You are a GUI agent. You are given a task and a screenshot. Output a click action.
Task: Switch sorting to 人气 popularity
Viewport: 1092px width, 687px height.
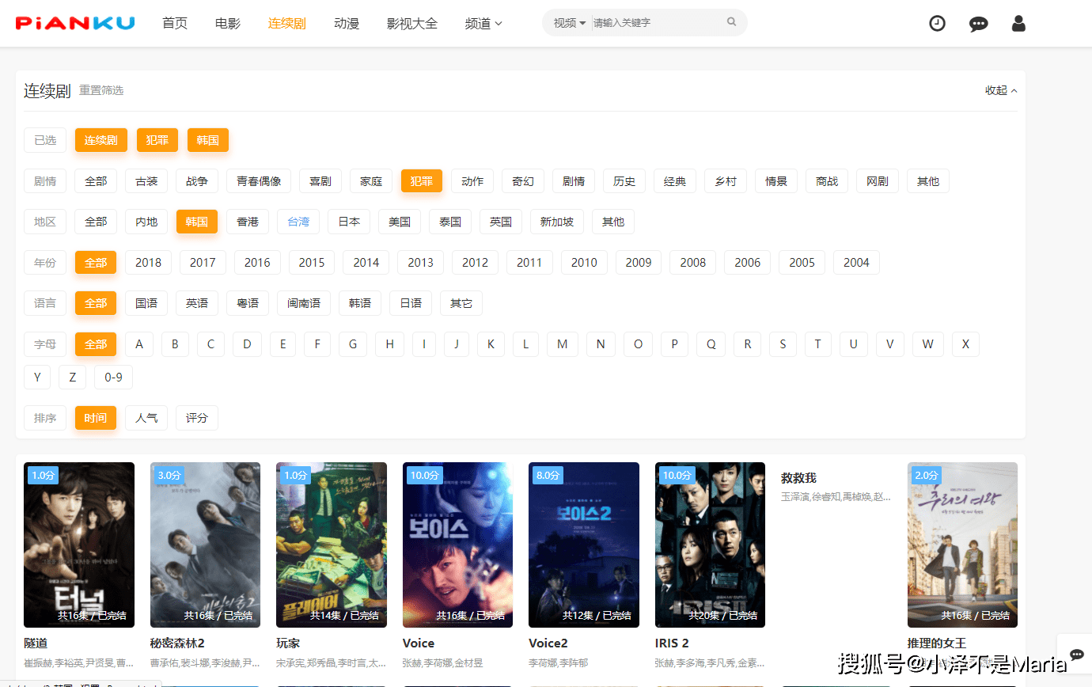click(x=146, y=417)
